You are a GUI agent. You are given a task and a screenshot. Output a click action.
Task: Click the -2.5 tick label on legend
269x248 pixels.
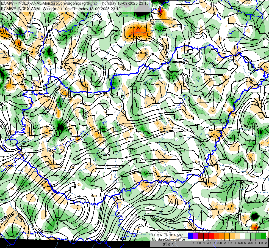219,243
